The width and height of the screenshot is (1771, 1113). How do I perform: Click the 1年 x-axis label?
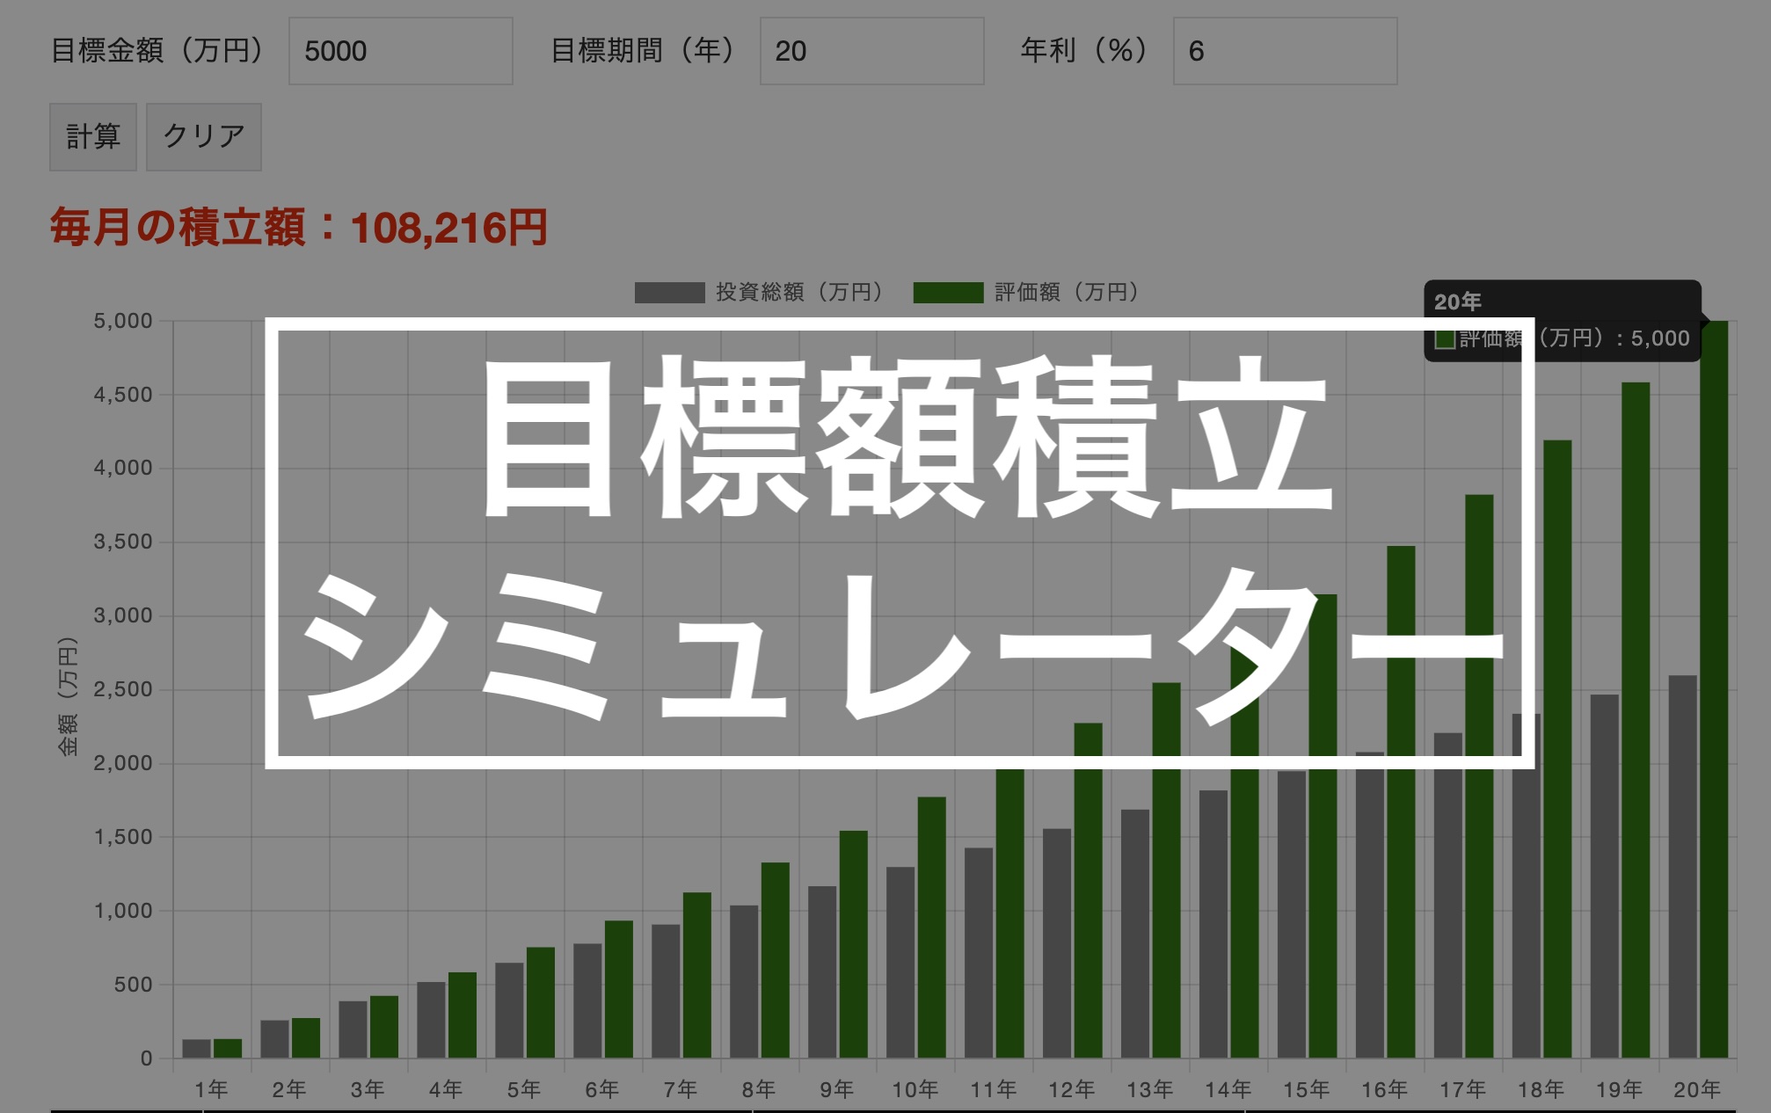coord(211,1089)
